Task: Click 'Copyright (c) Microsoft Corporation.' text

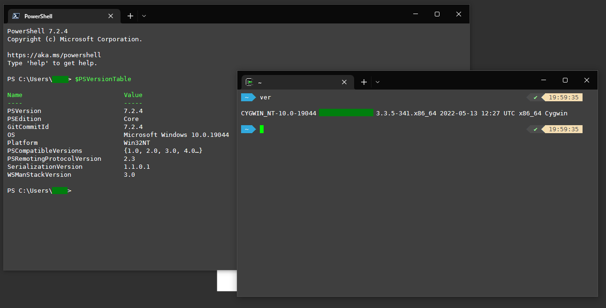Action: click(75, 39)
